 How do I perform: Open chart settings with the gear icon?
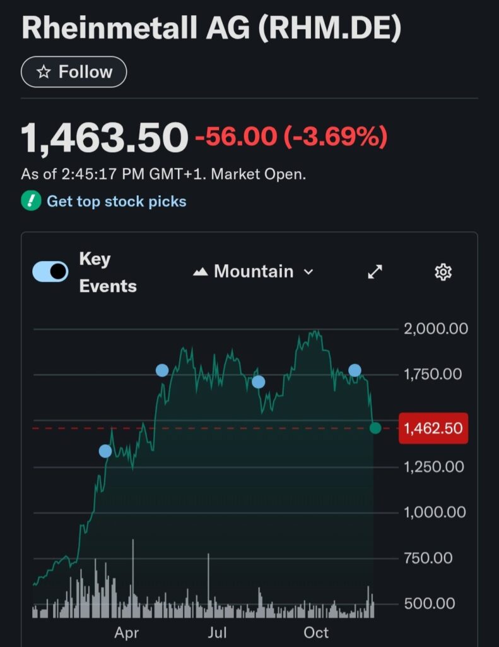pos(443,272)
